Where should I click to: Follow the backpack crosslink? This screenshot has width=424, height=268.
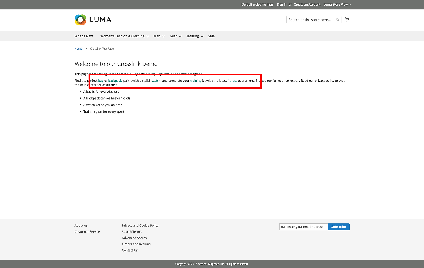pos(115,81)
